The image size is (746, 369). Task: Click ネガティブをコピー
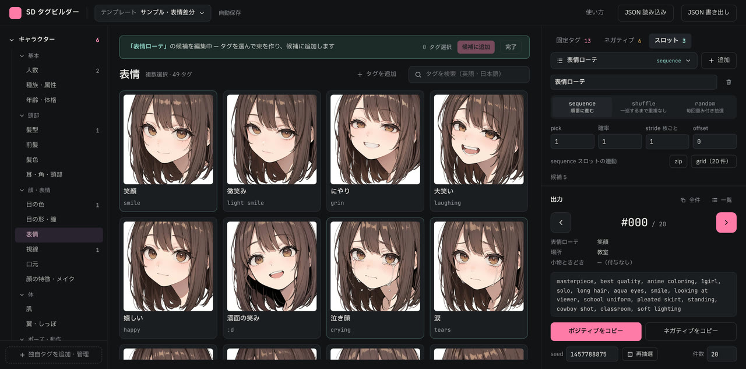[x=691, y=331]
